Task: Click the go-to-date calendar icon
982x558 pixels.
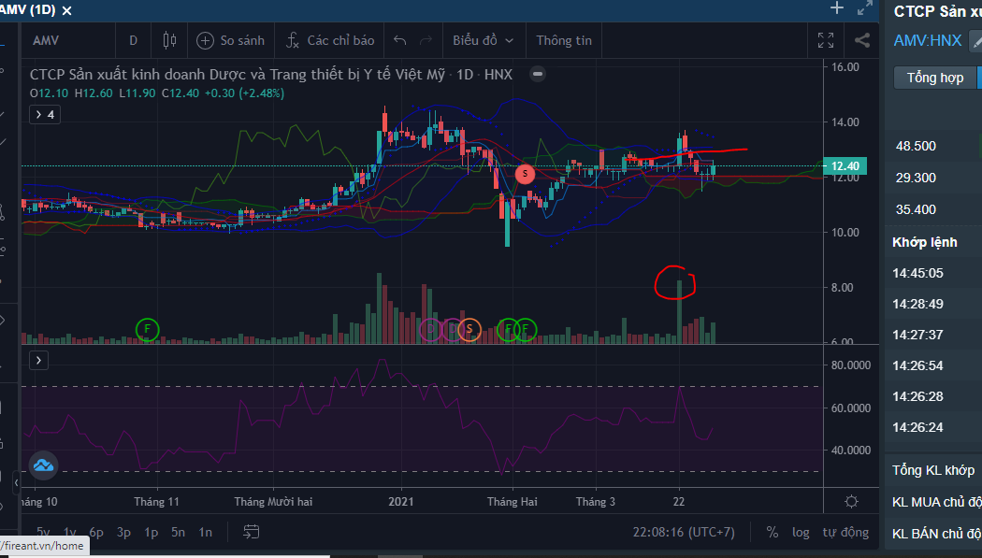Action: pos(251,532)
